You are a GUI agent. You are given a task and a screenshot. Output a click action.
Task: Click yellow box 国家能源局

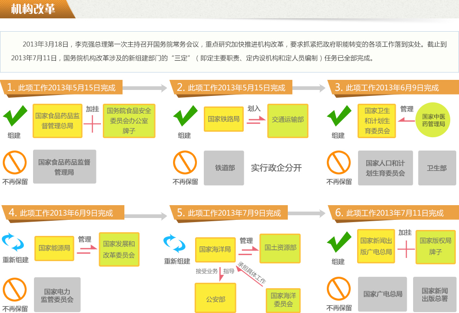54,248
